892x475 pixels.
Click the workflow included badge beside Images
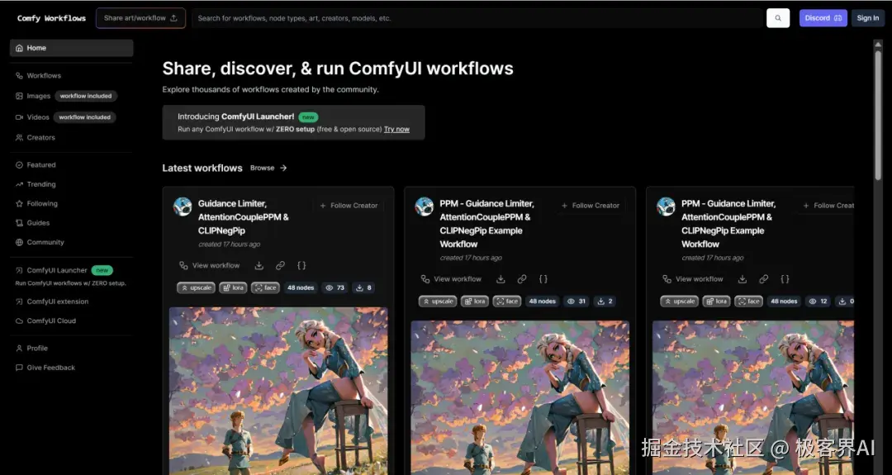pyautogui.click(x=86, y=96)
